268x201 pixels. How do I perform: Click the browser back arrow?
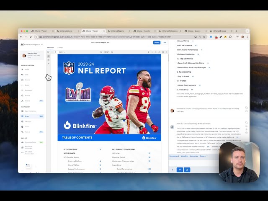click(x=21, y=37)
